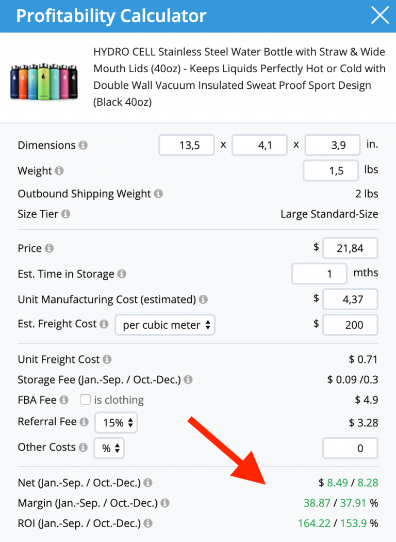The image size is (396, 542).
Task: Enable the 'is clothing' checkbox
Action: [x=85, y=400]
